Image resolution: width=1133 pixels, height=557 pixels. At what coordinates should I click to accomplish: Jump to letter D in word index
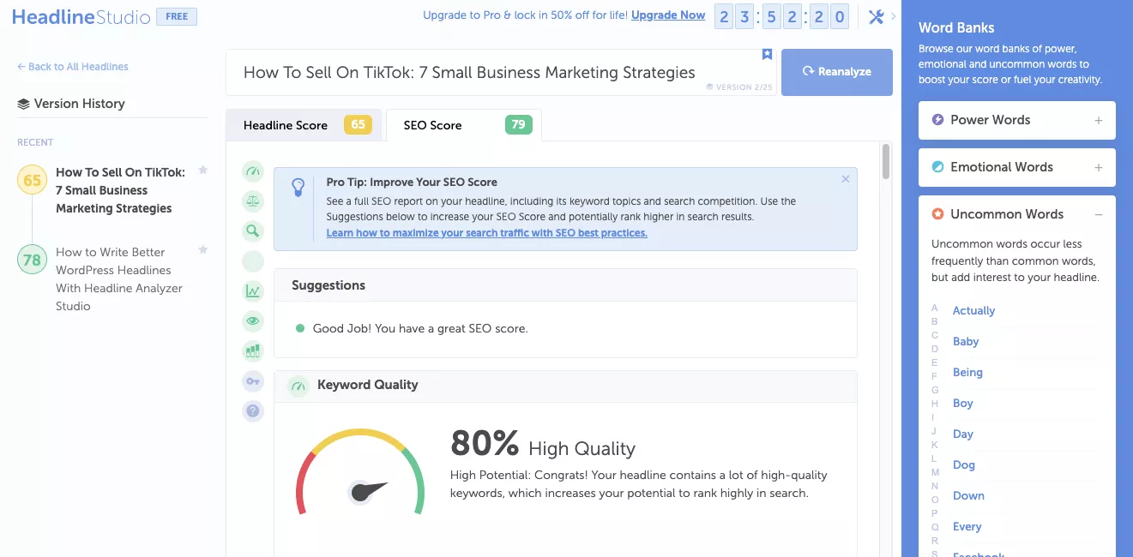(x=935, y=349)
